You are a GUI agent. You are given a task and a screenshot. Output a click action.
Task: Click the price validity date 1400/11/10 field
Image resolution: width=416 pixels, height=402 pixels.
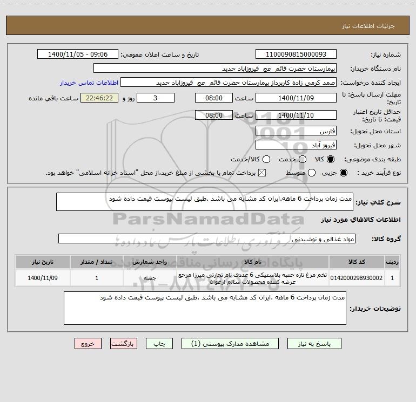click(x=296, y=115)
